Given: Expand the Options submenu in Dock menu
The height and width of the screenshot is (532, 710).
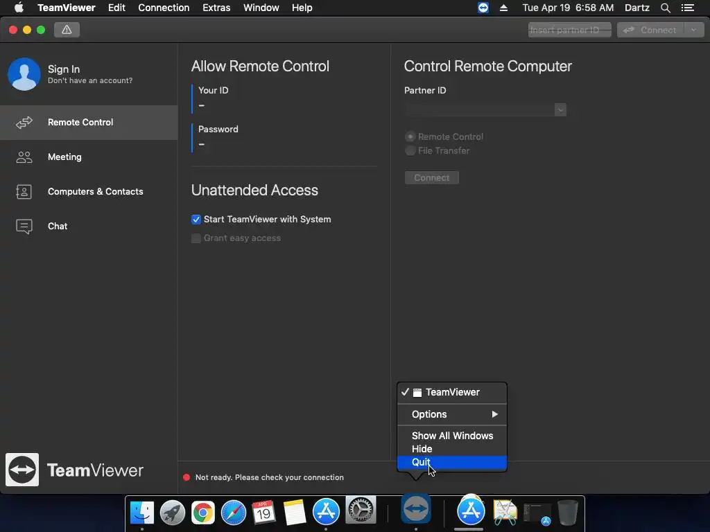Looking at the screenshot, I should click(x=452, y=414).
